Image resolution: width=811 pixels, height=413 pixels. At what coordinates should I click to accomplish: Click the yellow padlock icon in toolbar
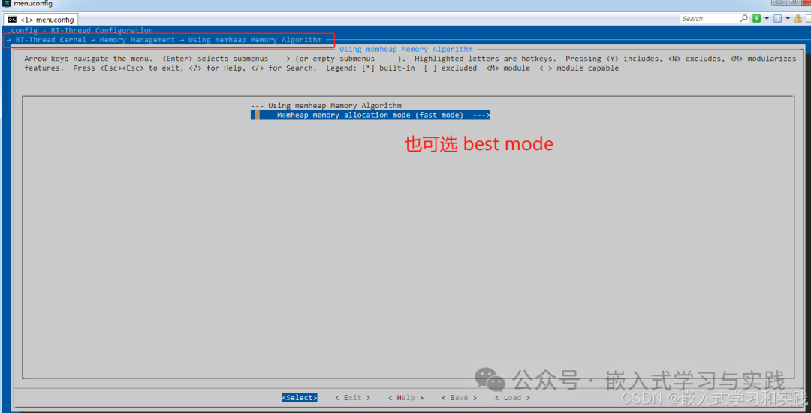pos(797,19)
